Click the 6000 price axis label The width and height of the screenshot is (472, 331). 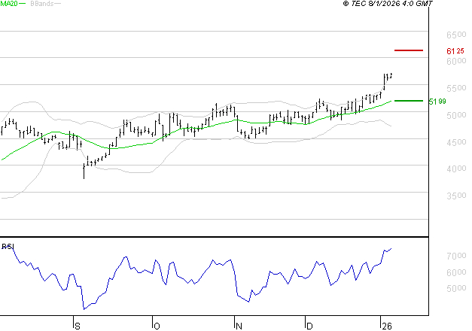(x=456, y=61)
